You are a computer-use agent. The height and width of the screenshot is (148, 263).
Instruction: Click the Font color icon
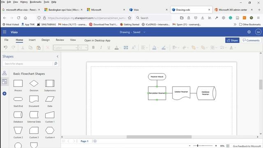tap(117, 48)
